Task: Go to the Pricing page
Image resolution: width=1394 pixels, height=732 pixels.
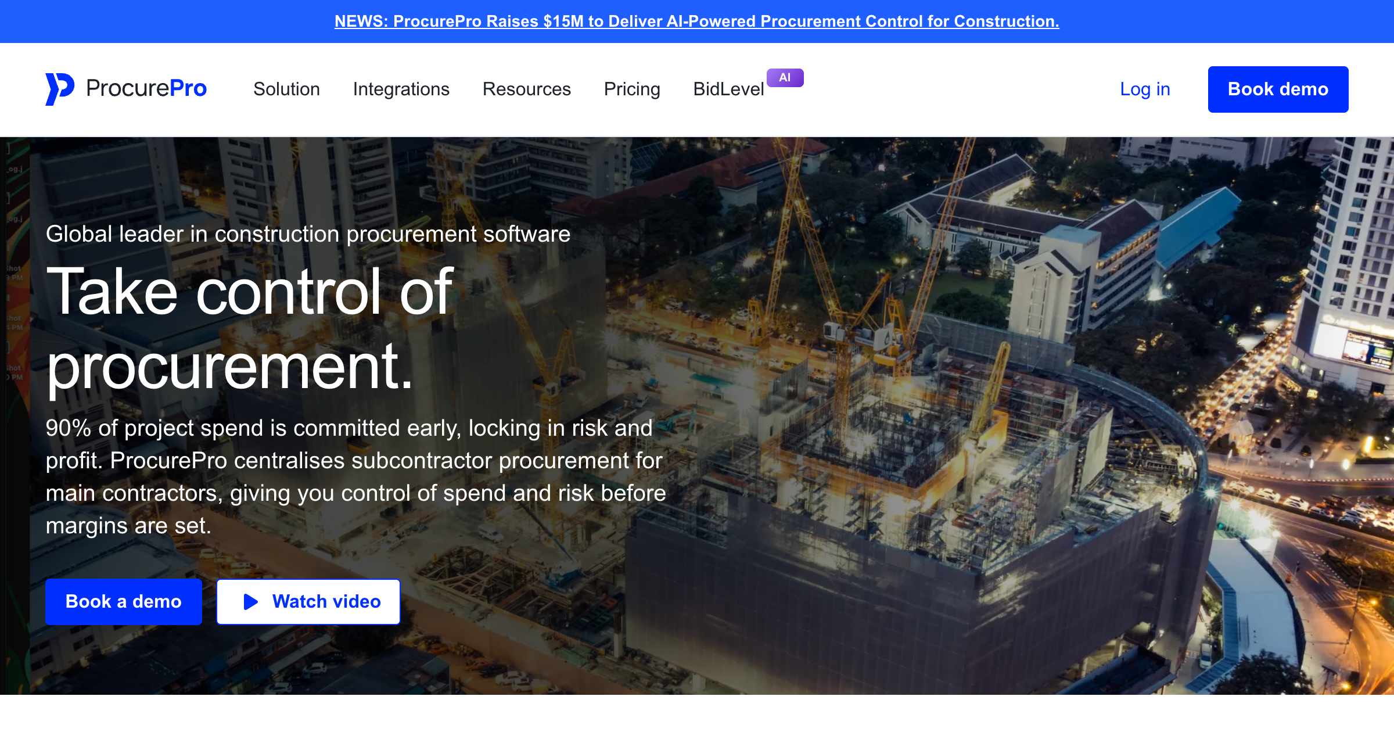Action: (x=632, y=89)
